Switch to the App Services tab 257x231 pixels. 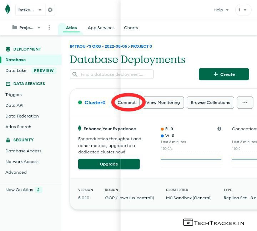(x=101, y=28)
